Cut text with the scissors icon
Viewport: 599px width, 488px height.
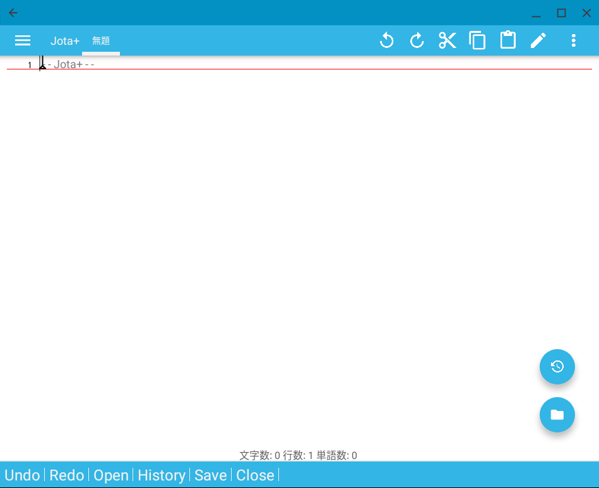pos(447,40)
